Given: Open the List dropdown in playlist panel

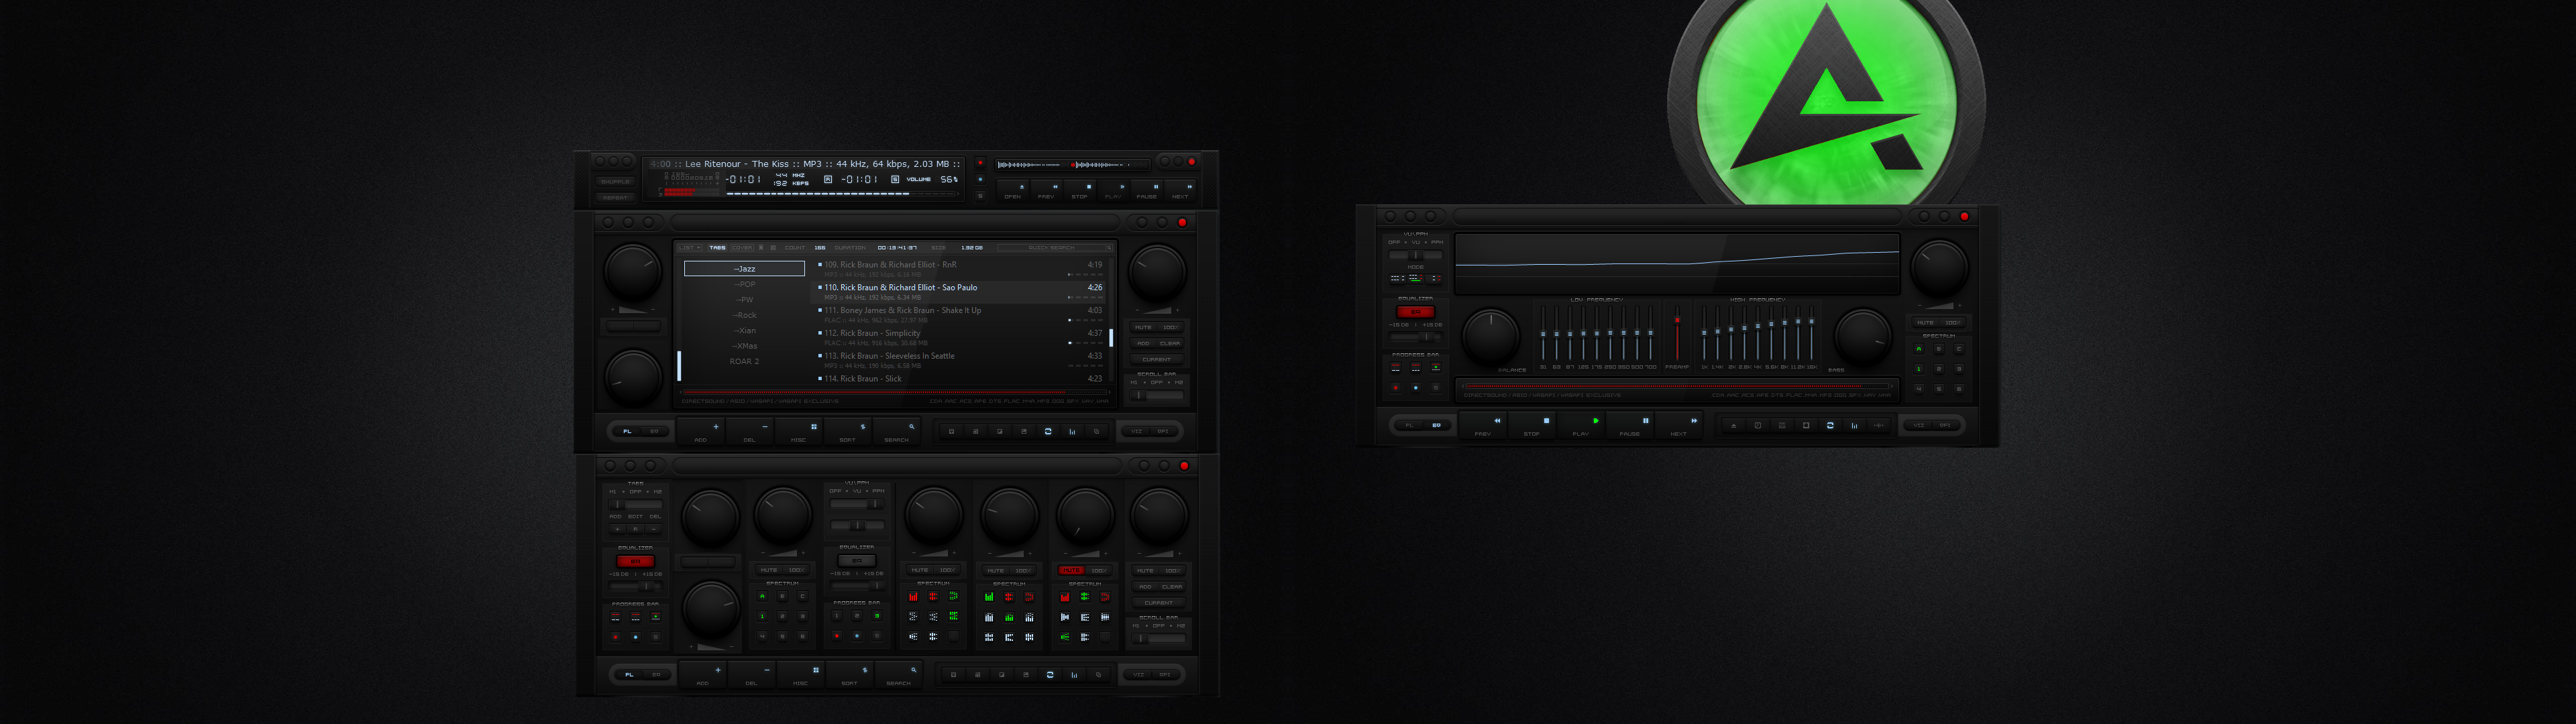Looking at the screenshot, I should pyautogui.click(x=690, y=248).
